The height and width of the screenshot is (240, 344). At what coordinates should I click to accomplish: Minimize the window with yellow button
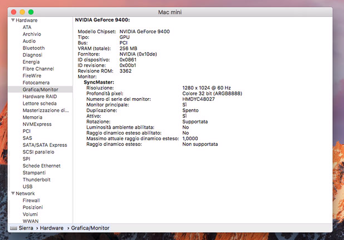point(22,12)
